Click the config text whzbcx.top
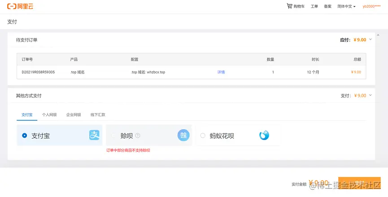The width and height of the screenshot is (388, 197). (156, 72)
